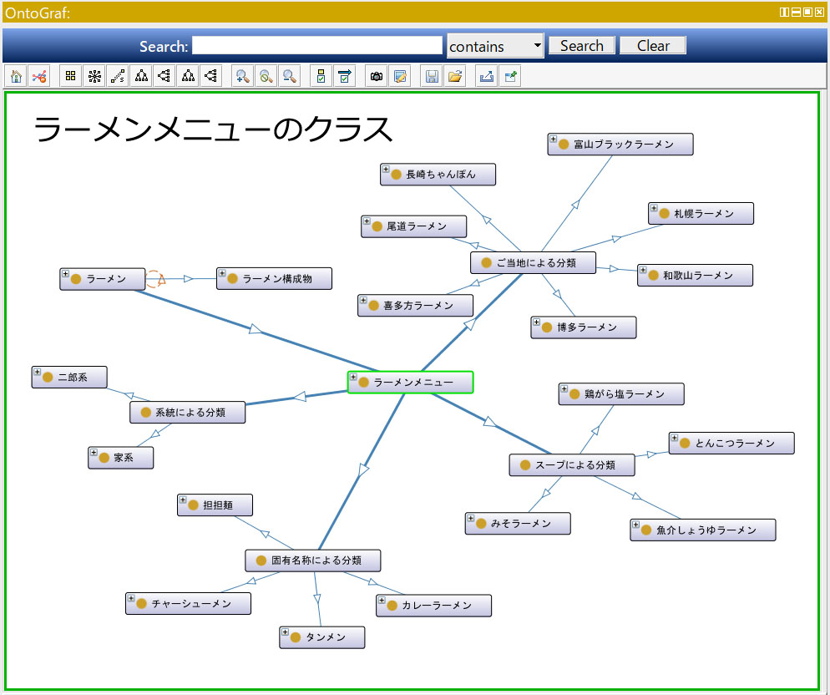
Task: Select the 魚介しょうゆラーメン node
Action: pyautogui.click(x=703, y=530)
